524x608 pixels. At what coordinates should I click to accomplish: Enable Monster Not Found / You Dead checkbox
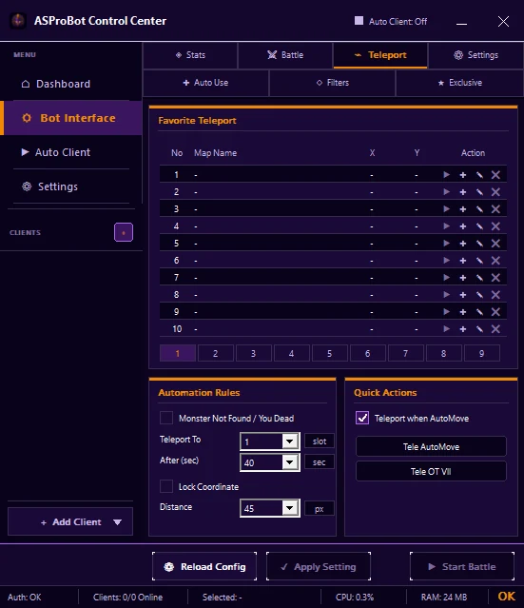coord(166,418)
